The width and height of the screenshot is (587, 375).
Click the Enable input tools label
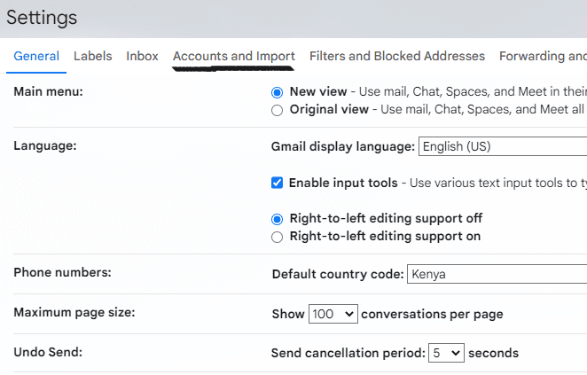343,183
